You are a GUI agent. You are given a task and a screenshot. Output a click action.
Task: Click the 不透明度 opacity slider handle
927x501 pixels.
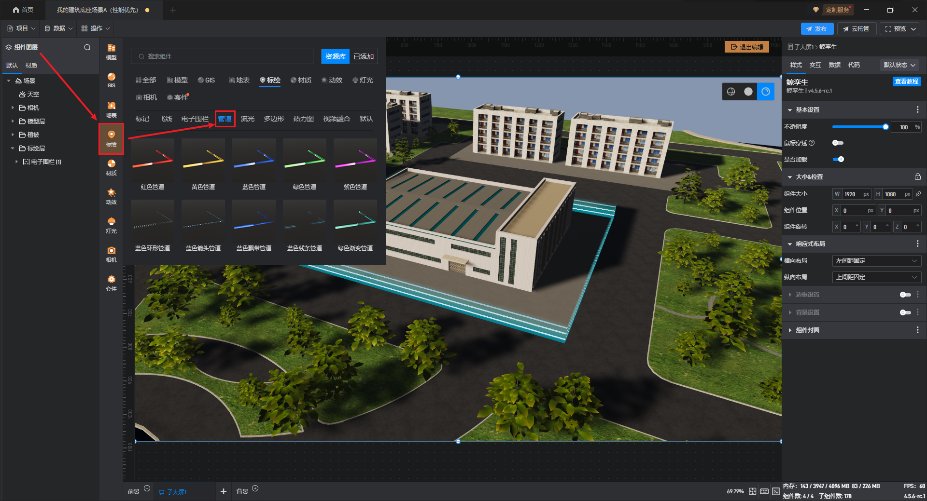pyautogui.click(x=885, y=127)
